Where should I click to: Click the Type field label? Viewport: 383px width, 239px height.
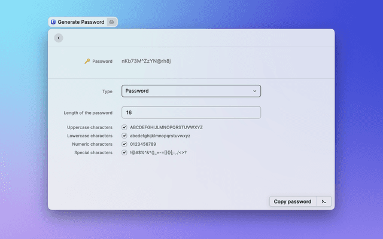(108, 91)
